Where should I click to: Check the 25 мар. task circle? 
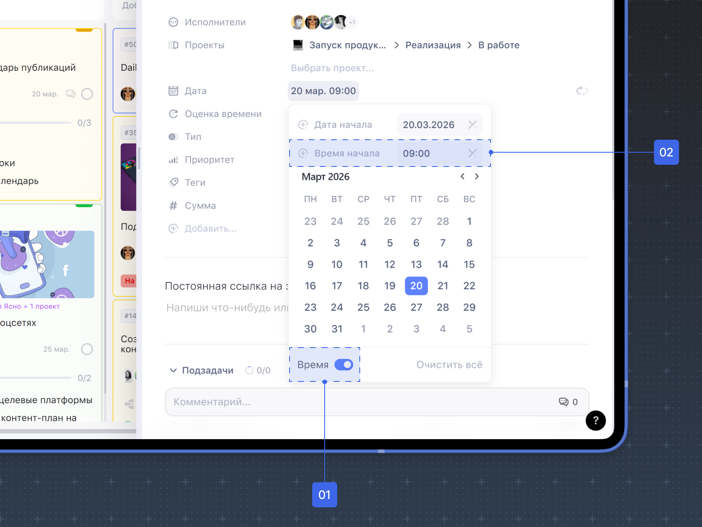pos(87,349)
